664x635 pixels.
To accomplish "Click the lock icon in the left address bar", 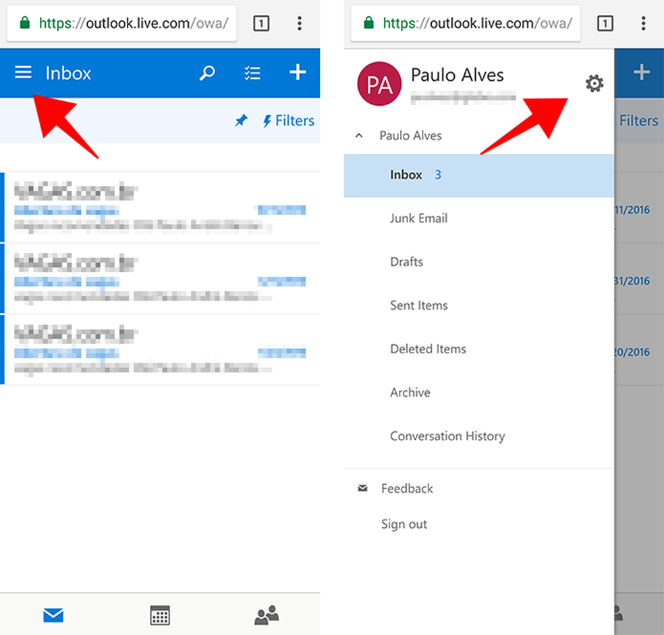I will point(25,23).
